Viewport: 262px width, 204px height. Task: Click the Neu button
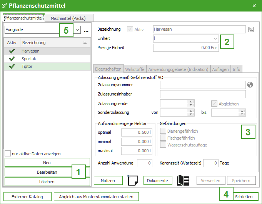[x=47, y=163]
